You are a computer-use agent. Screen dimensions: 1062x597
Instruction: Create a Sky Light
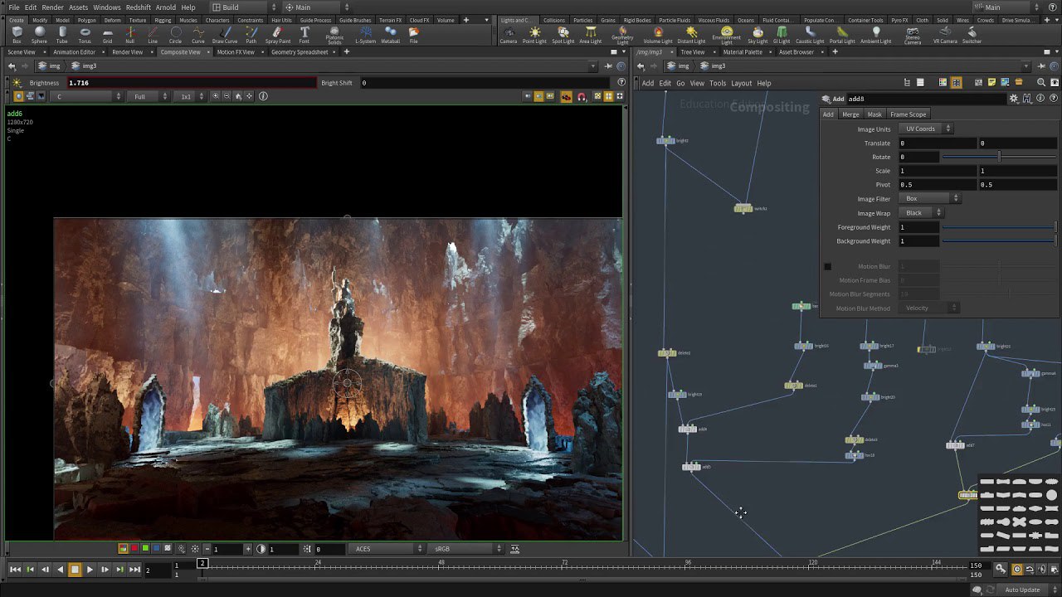click(x=758, y=35)
